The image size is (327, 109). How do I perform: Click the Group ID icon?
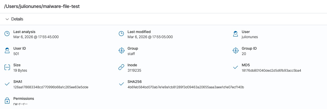pos(236,50)
